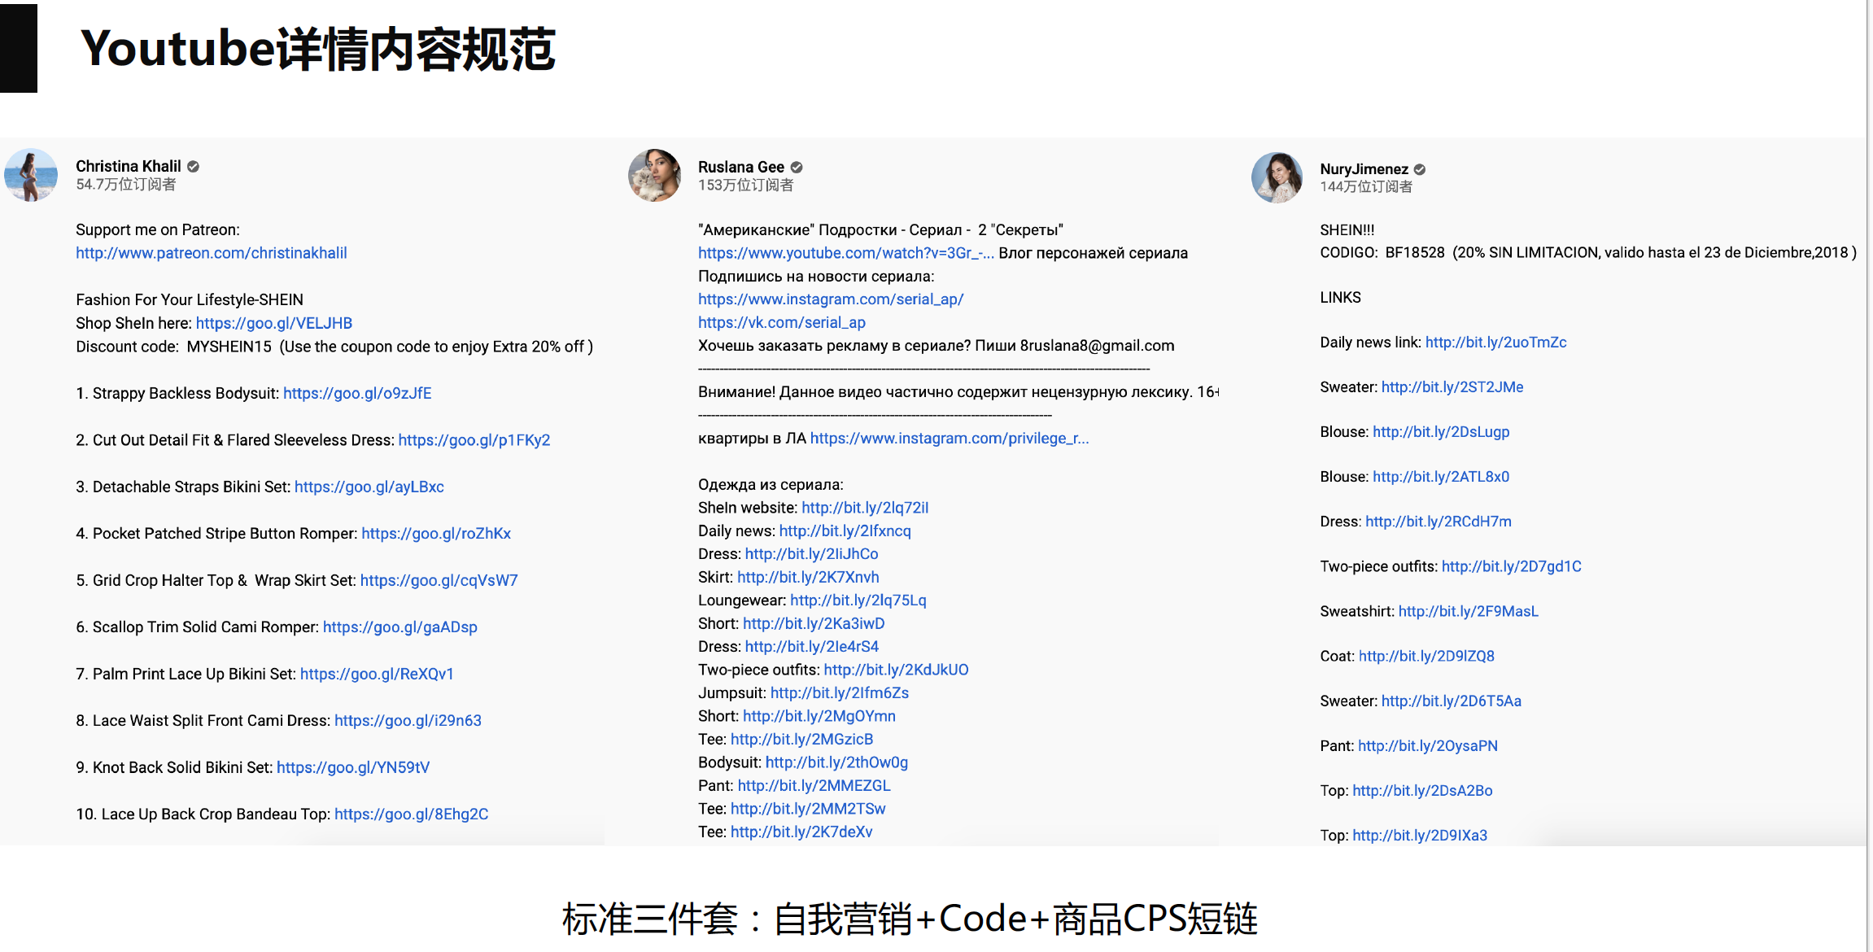Click the 153万位订阅者 subscriber count

tap(746, 186)
